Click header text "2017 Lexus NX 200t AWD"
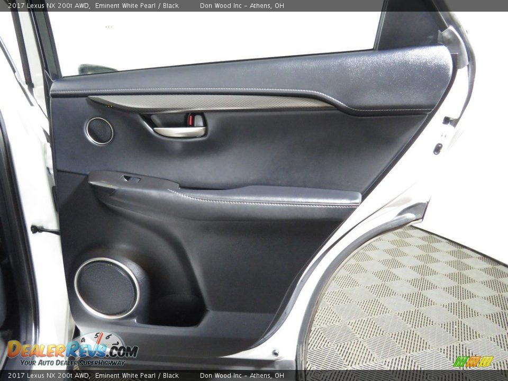The image size is (508, 381). (45, 6)
